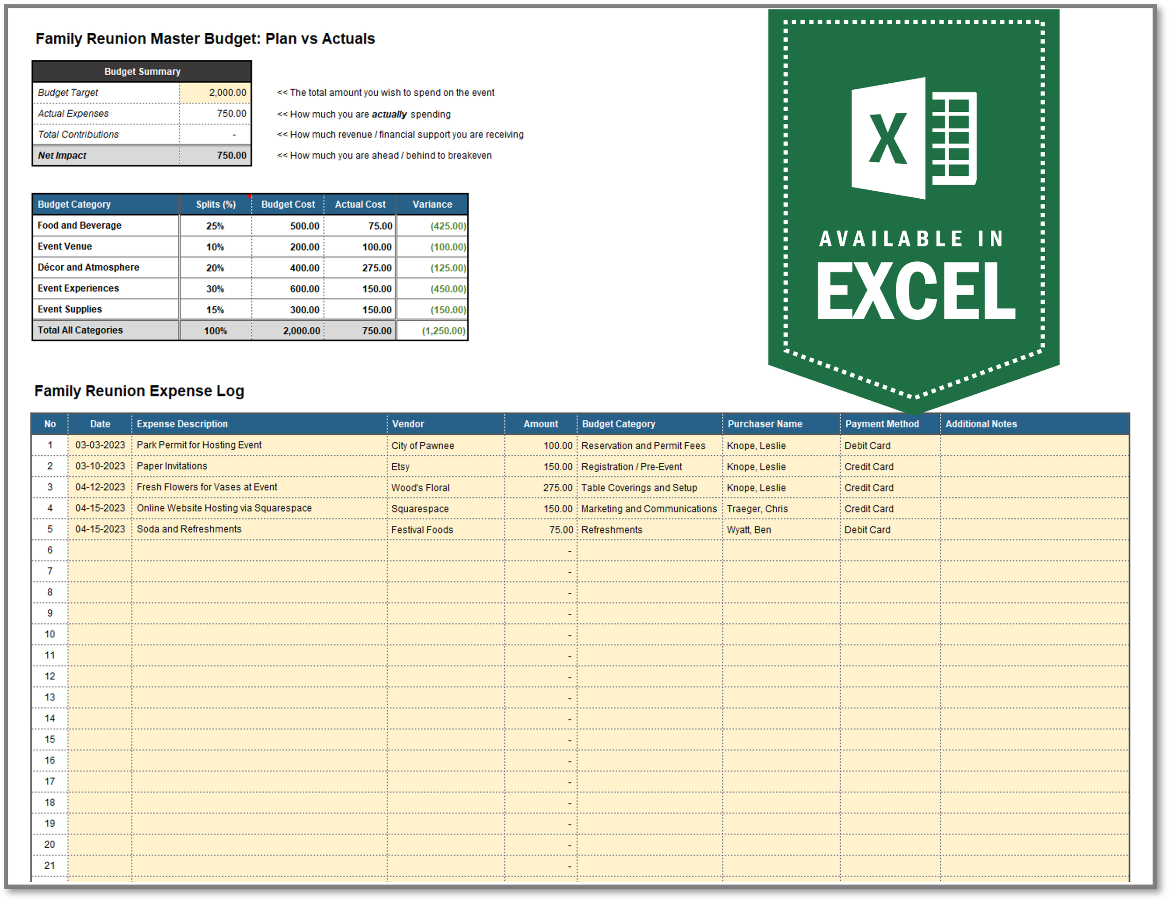The height and width of the screenshot is (901, 1169).
Task: Select the Food and Beverage splits percentage
Action: click(x=215, y=226)
